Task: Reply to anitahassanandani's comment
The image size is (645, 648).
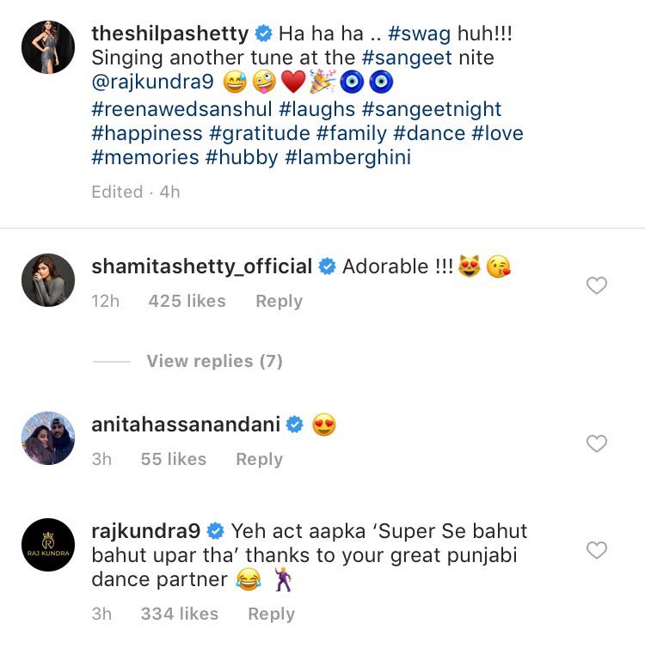Action: pos(259,459)
